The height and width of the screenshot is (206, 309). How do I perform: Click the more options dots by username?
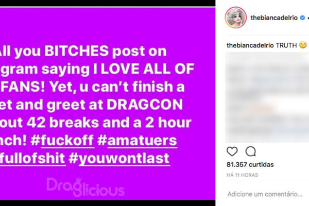click(308, 18)
